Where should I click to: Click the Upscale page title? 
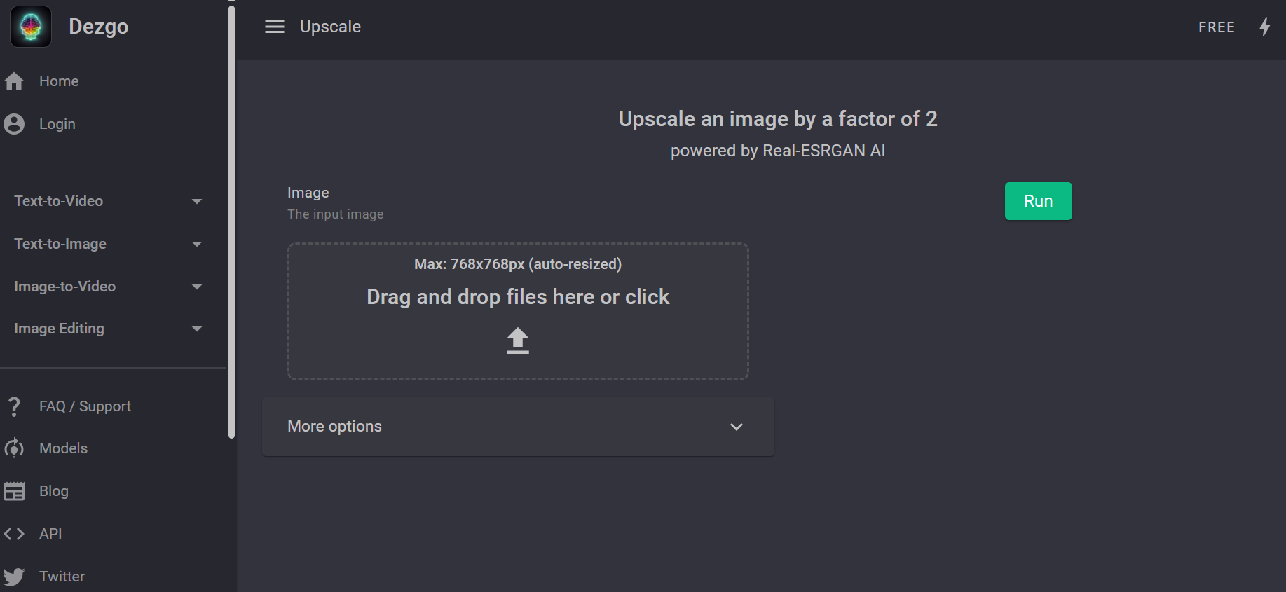330,27
